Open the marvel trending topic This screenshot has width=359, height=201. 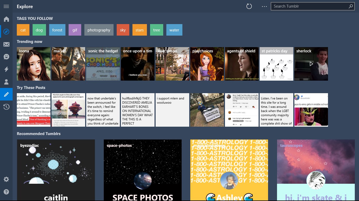click(68, 64)
